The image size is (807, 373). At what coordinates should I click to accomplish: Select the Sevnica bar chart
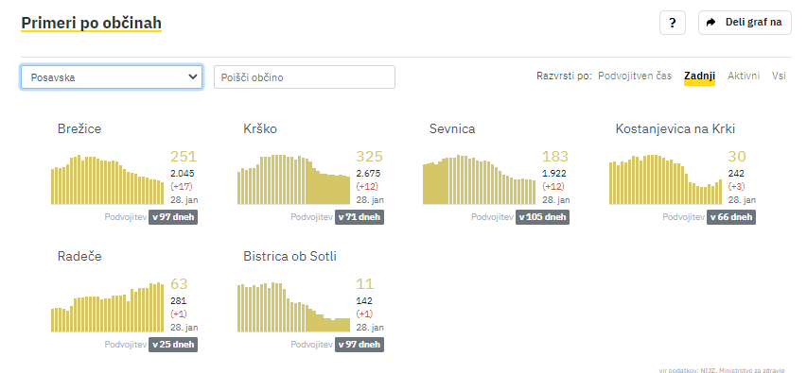[479, 179]
